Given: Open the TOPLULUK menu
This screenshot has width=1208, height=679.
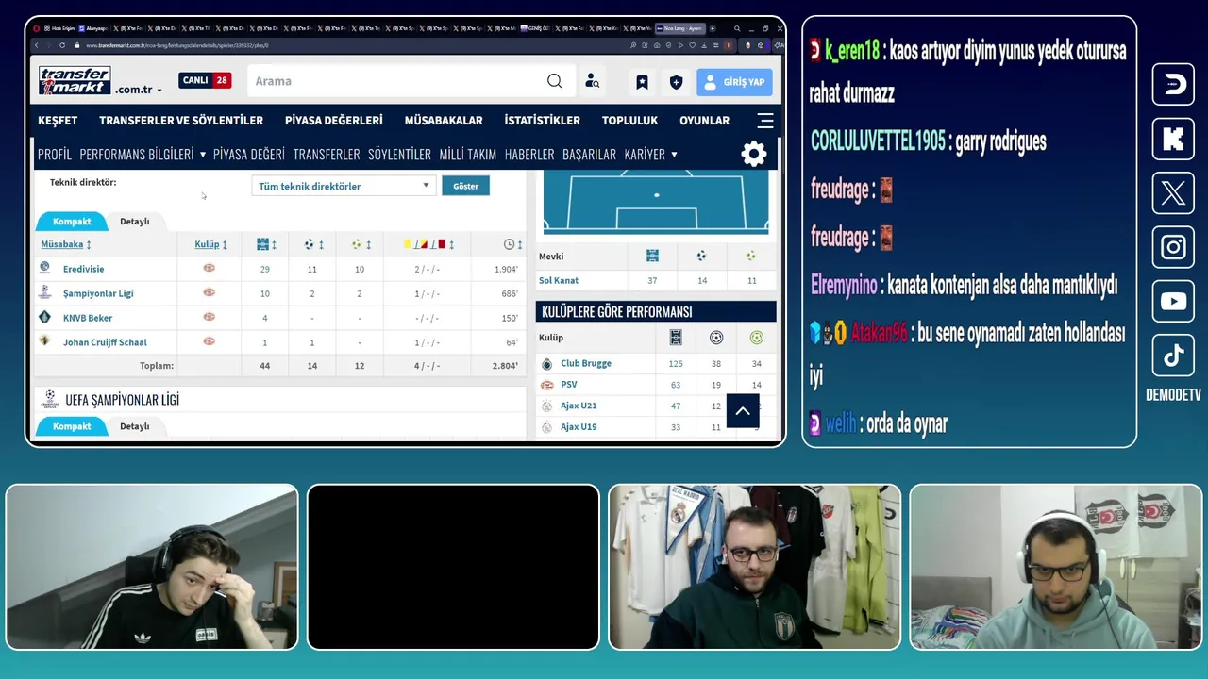Looking at the screenshot, I should click(x=629, y=121).
